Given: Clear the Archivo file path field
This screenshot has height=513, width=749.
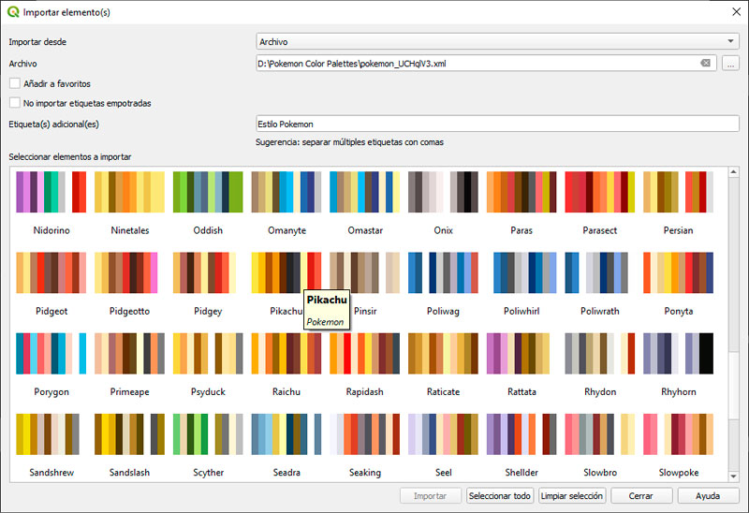Looking at the screenshot, I should click(x=705, y=63).
